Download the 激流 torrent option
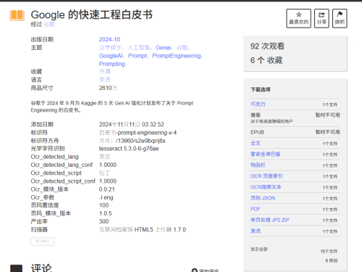Viewport: 362px width, 272px height. (256, 231)
